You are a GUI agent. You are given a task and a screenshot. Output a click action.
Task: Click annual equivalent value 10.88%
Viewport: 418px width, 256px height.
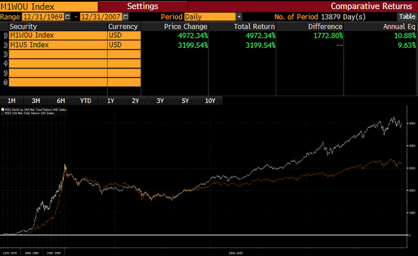(405, 35)
